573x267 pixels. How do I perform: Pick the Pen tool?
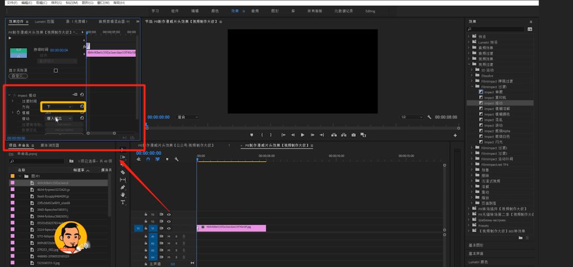click(x=123, y=187)
